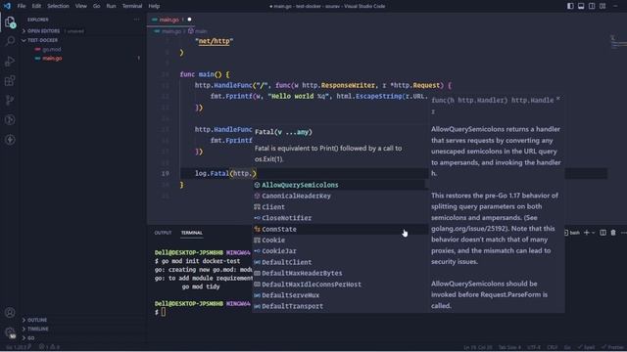Choose Cookie suggestion
This screenshot has width=627, height=352.
340,240
